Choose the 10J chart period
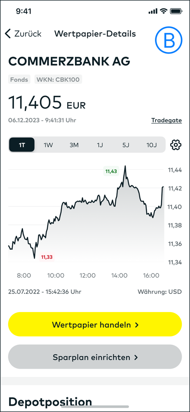The height and width of the screenshot is (412, 190). (x=151, y=145)
